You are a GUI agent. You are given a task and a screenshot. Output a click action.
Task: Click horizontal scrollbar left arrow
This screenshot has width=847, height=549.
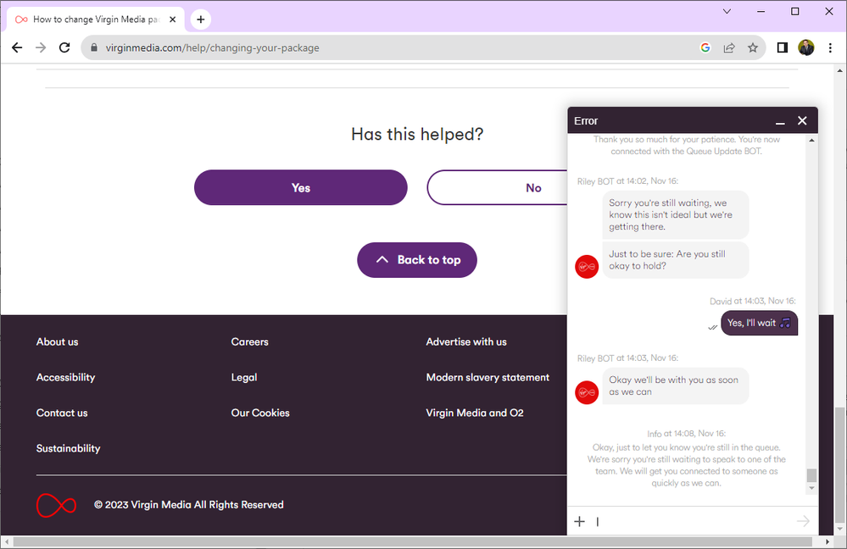[7, 541]
